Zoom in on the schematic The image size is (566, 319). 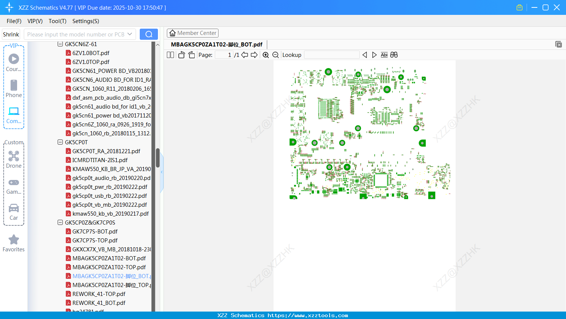pos(266,55)
